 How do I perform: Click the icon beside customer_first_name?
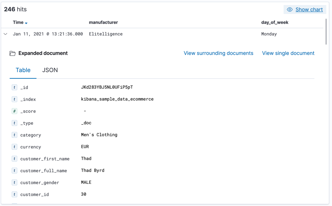[x=14, y=159]
